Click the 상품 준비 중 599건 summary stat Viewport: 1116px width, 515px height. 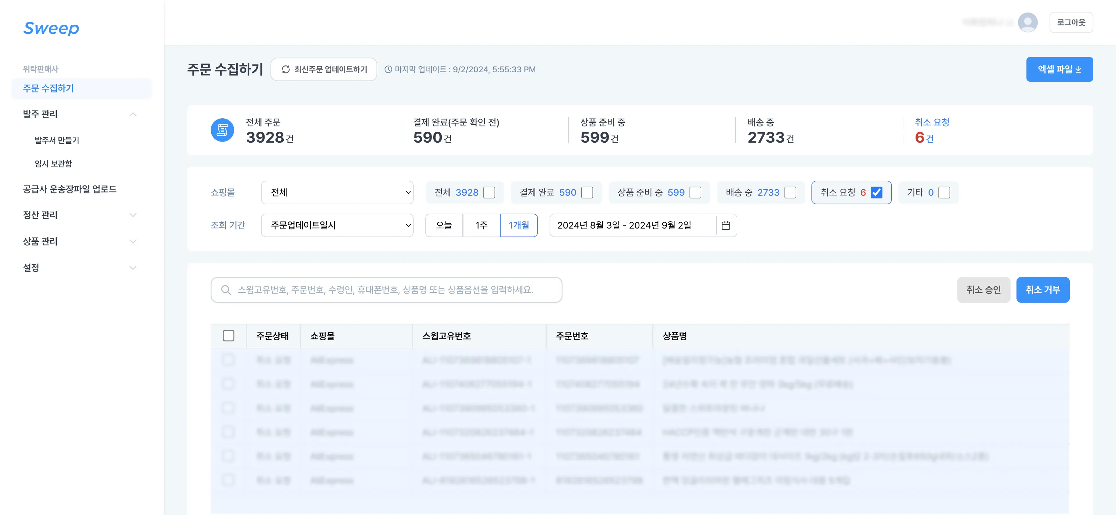[x=603, y=130]
